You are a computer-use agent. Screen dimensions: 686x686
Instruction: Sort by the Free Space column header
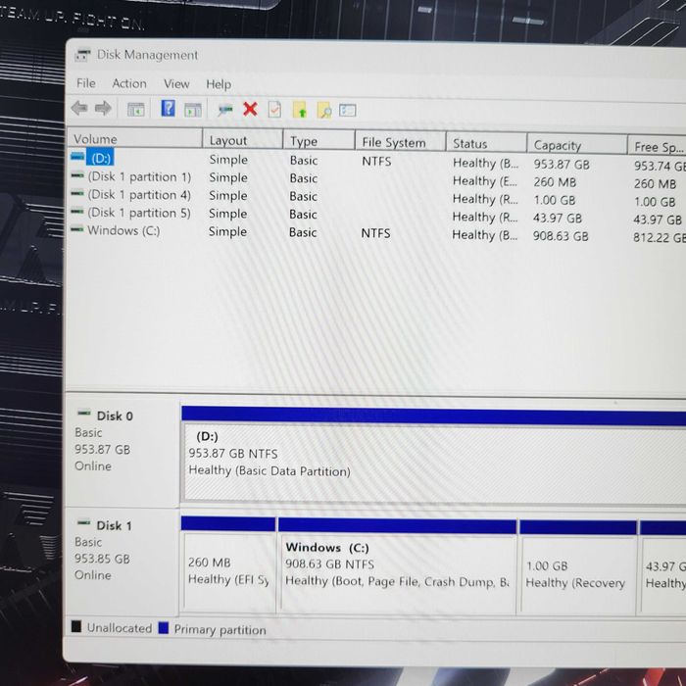pos(658,147)
